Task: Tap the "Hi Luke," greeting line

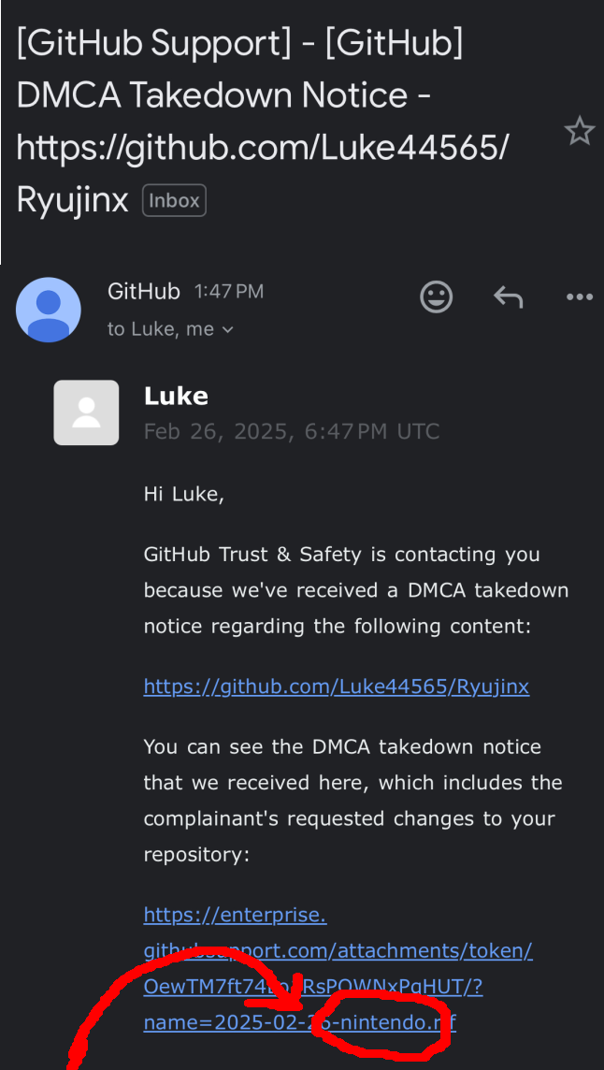Action: (184, 494)
